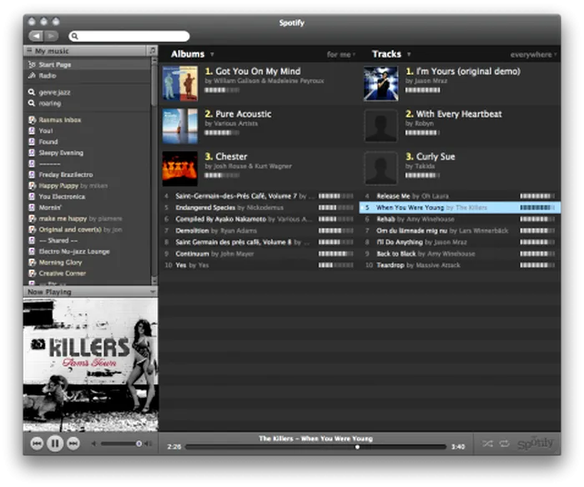Image resolution: width=584 pixels, height=487 pixels.
Task: Open saved search genre:jazz
Action: tap(87, 93)
